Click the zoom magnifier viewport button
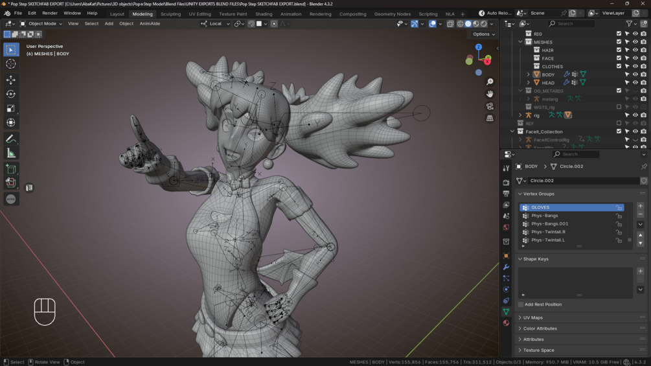The width and height of the screenshot is (651, 366). [490, 82]
